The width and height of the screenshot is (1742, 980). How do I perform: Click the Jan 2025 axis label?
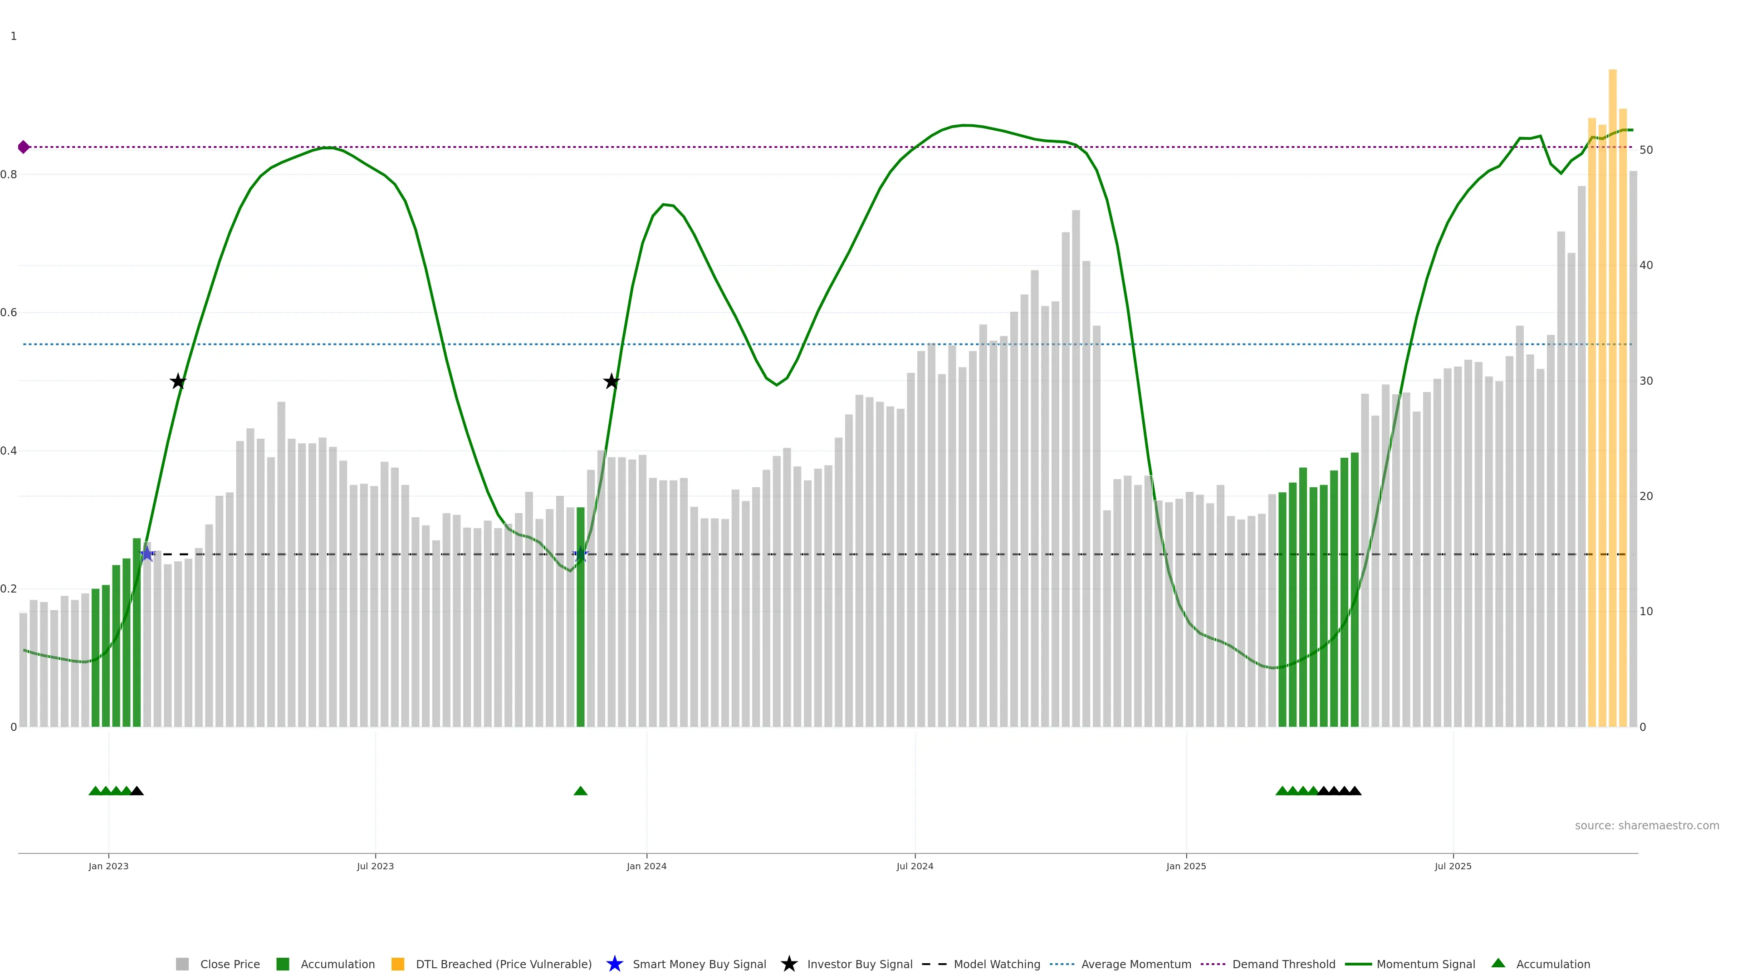[1185, 866]
